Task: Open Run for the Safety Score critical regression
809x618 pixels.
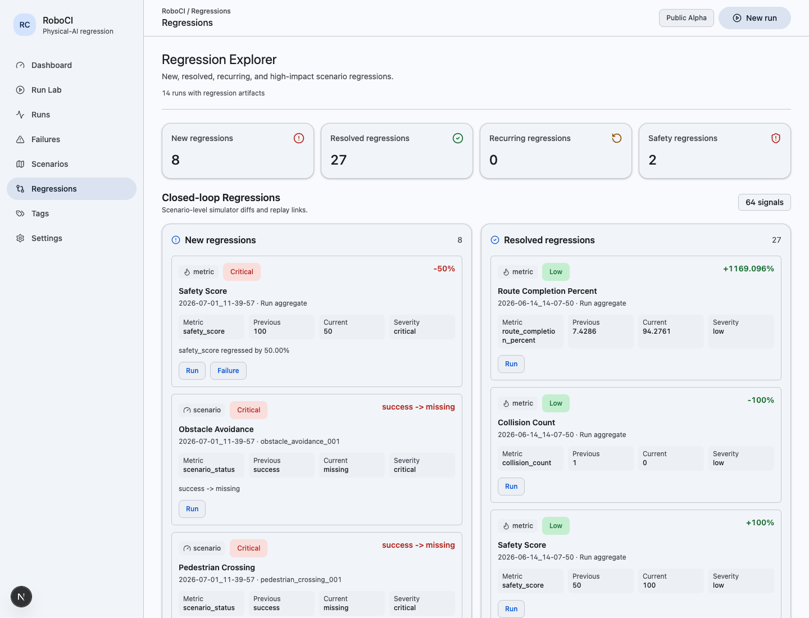Action: click(192, 371)
